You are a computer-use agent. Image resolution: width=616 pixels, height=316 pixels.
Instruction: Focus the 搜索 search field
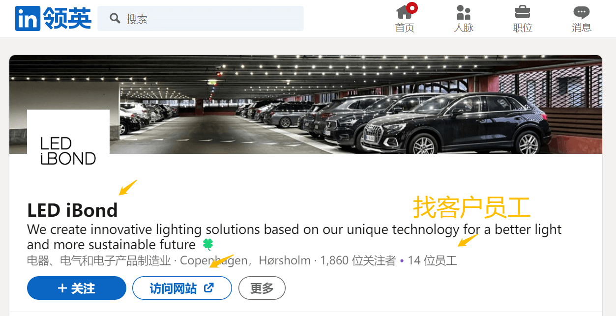tap(201, 19)
